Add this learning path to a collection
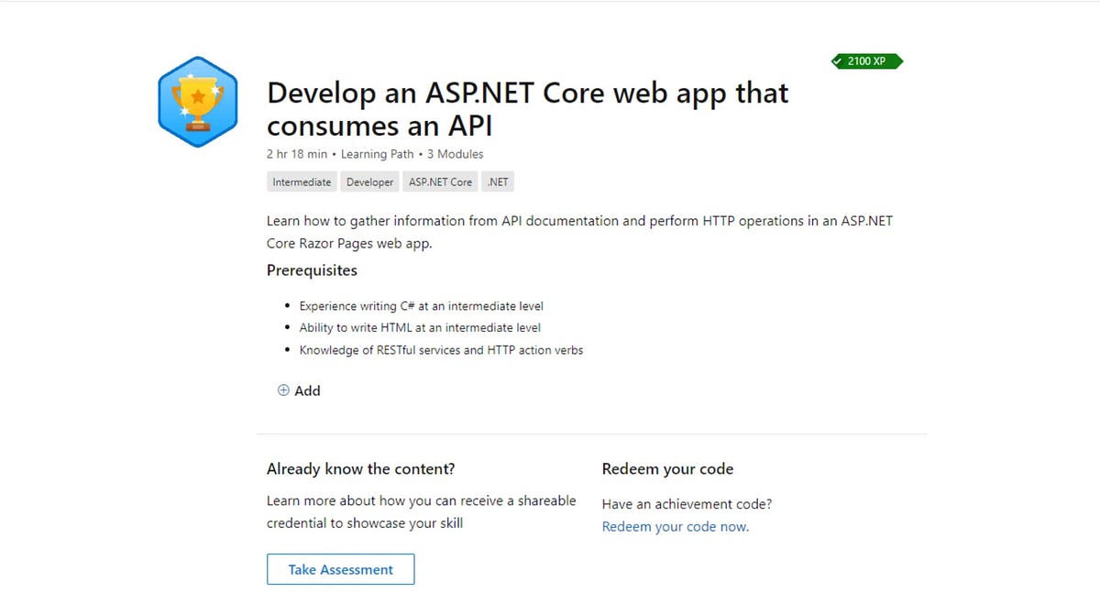Viewport: 1100px width, 615px height. click(299, 390)
